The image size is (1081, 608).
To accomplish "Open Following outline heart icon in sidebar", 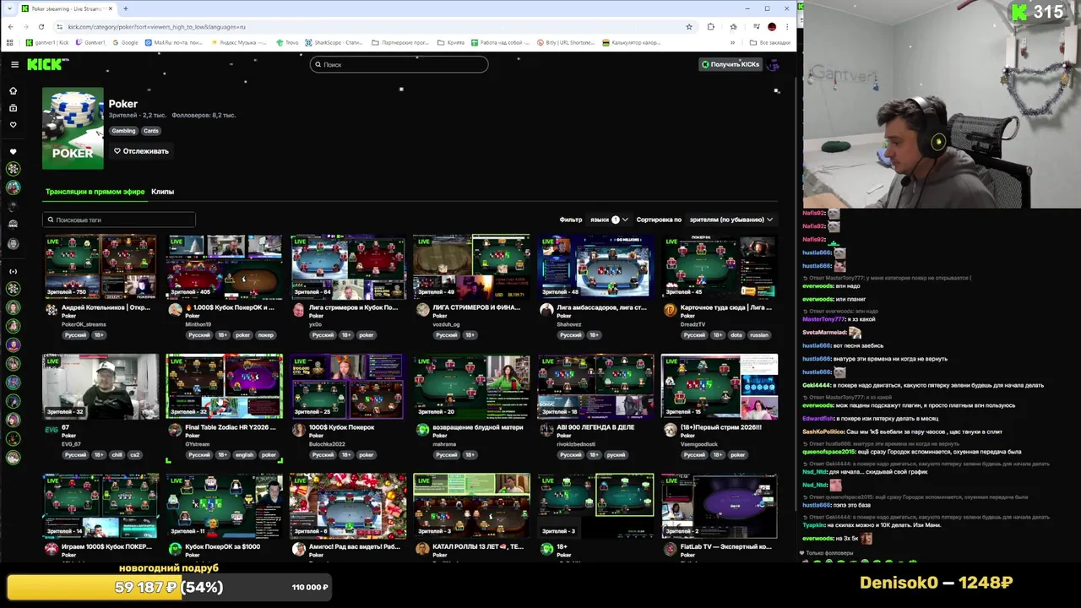I will pyautogui.click(x=13, y=125).
